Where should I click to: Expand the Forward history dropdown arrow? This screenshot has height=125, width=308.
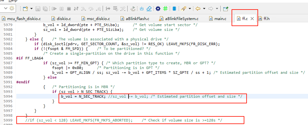click(x=217, y=9)
